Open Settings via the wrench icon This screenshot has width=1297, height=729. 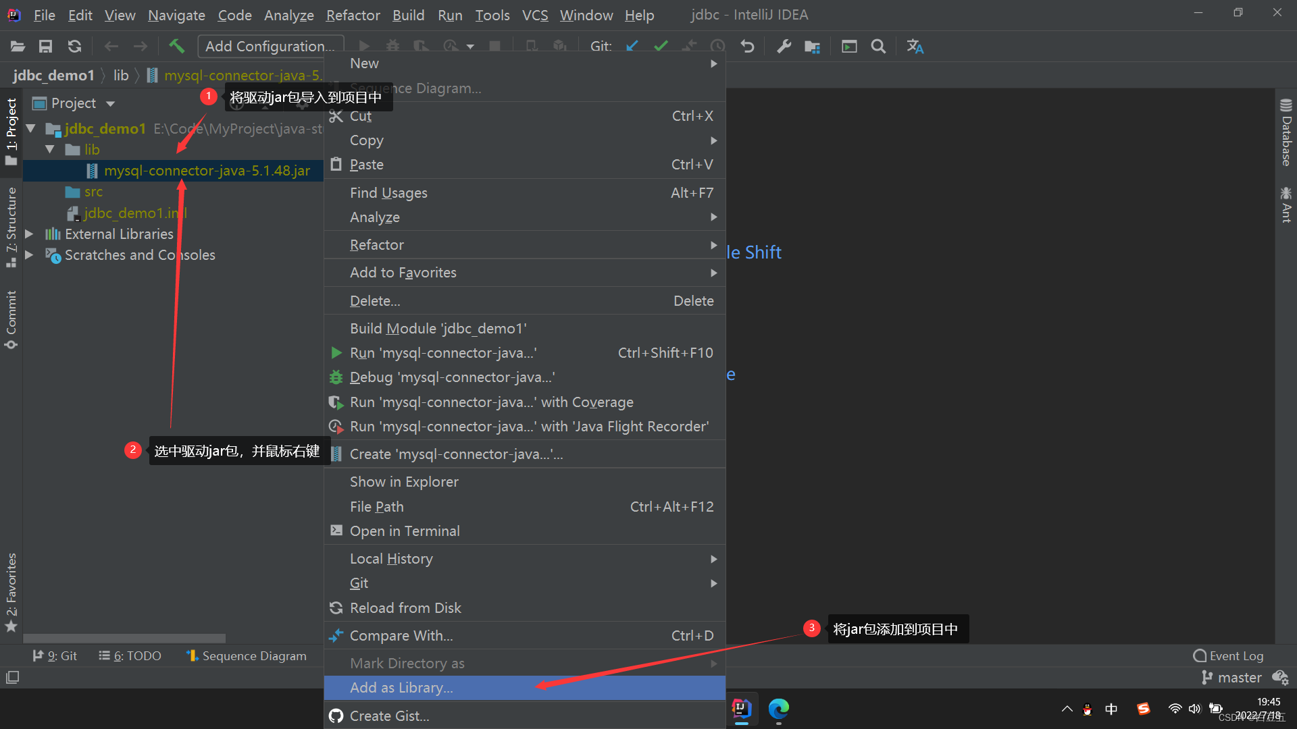(x=784, y=46)
